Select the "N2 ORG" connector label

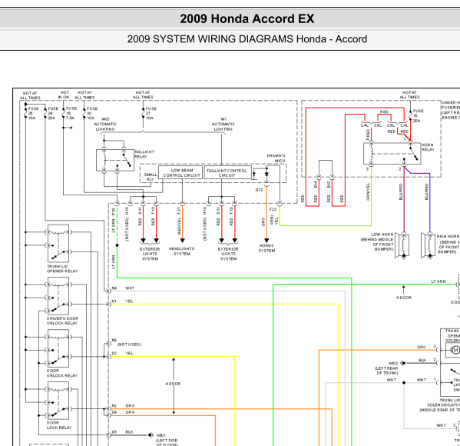click(123, 405)
